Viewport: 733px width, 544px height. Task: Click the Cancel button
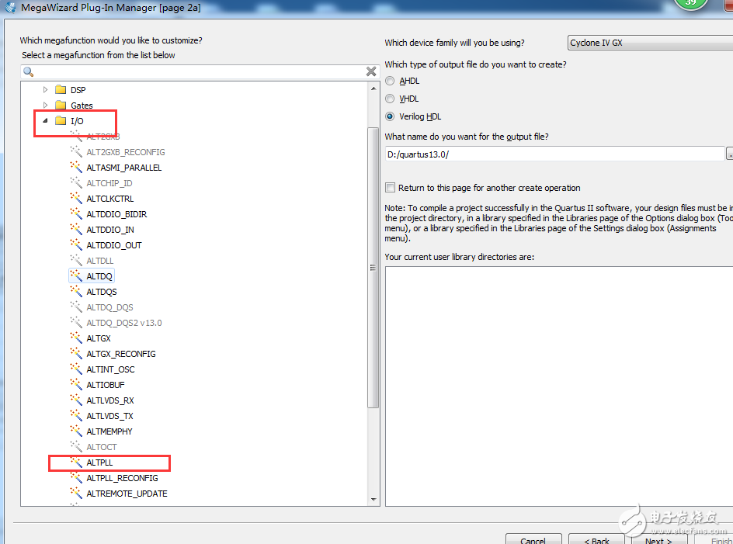point(533,539)
